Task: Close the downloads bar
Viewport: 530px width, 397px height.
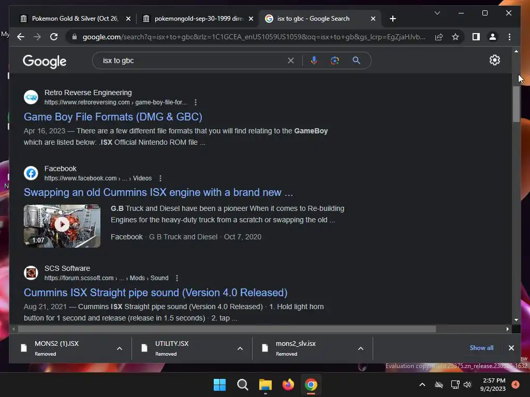Action: coord(511,348)
